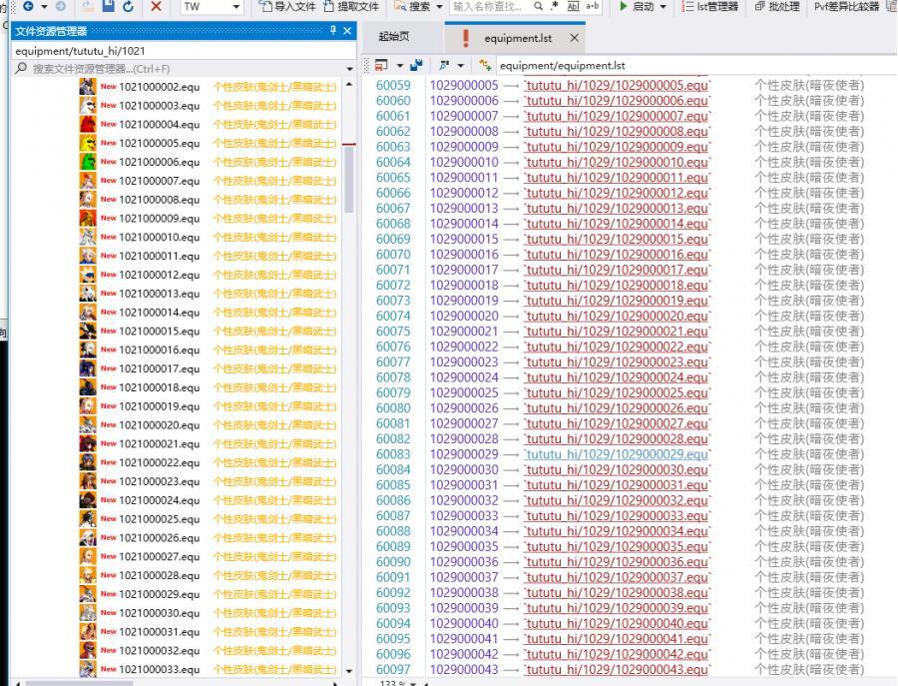Click the refresh arrow icon in toolbar
This screenshot has width=898, height=686.
click(x=128, y=6)
